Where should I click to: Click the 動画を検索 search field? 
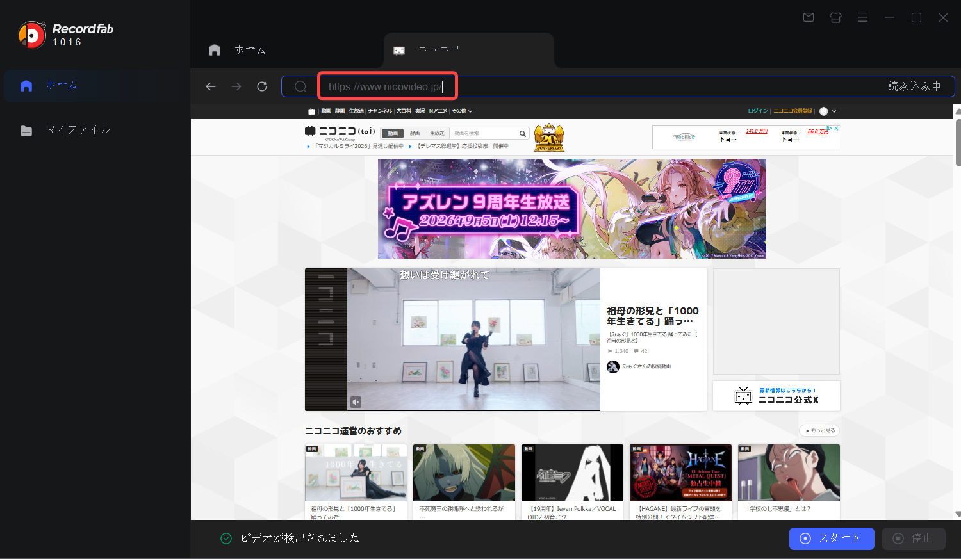coord(484,133)
